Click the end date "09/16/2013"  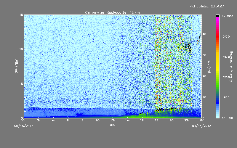201,126
